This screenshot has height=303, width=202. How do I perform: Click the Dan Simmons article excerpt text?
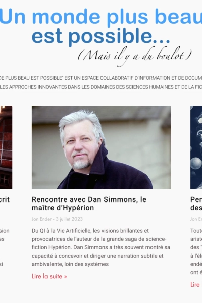click(101, 247)
